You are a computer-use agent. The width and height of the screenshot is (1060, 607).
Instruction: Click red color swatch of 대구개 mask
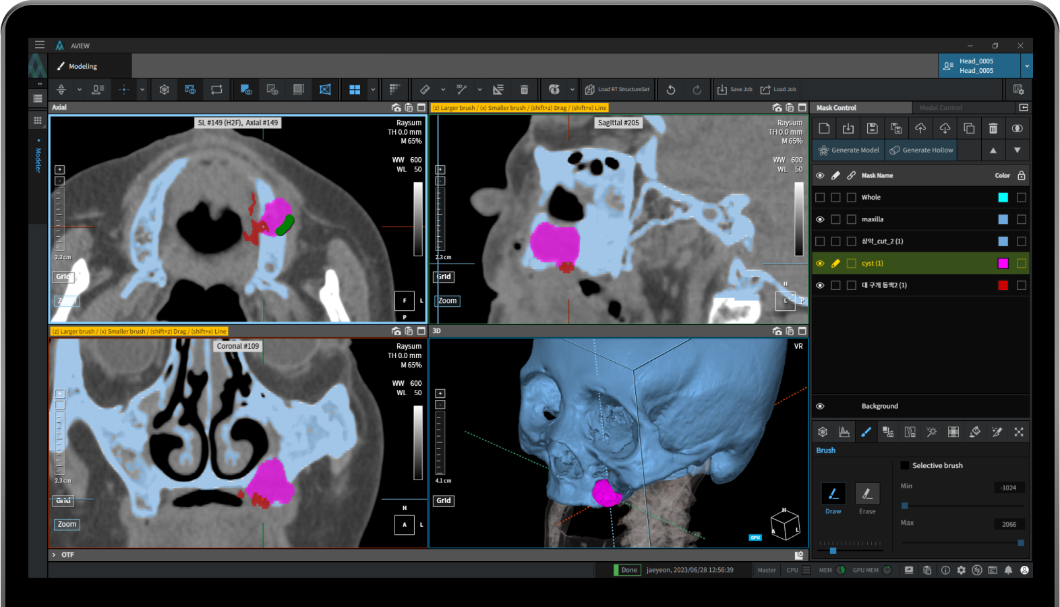coord(1003,285)
